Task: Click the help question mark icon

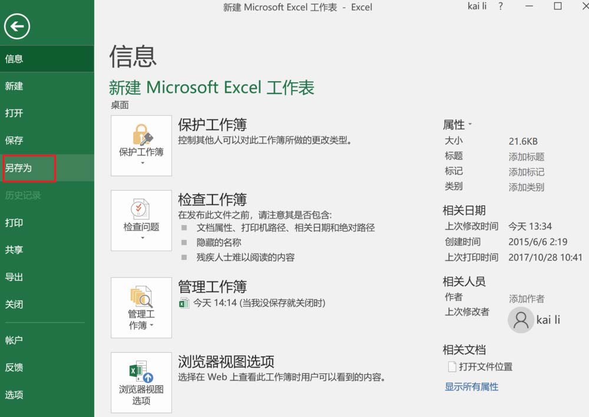Action: 500,6
